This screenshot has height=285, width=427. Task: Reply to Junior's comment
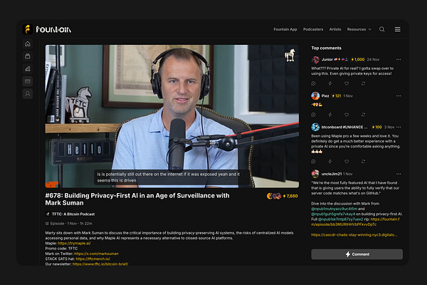pyautogui.click(x=313, y=83)
